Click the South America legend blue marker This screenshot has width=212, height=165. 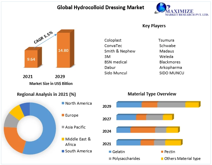pyautogui.click(x=62, y=151)
